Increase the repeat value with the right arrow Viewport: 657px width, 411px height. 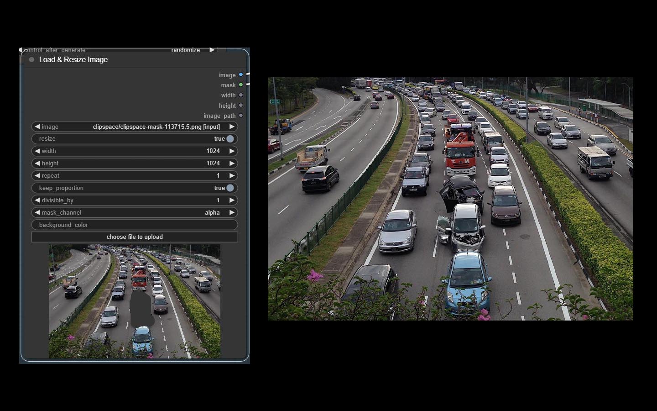[x=232, y=175]
